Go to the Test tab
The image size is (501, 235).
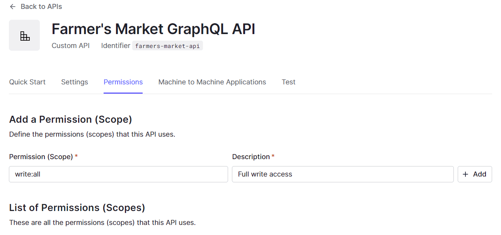(289, 82)
